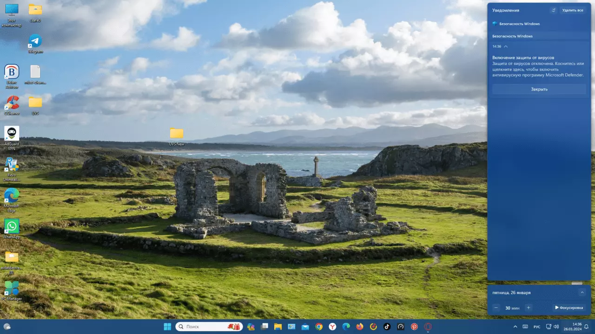Click the Поиск taskbar search field
The image size is (595, 334).
[x=209, y=327]
